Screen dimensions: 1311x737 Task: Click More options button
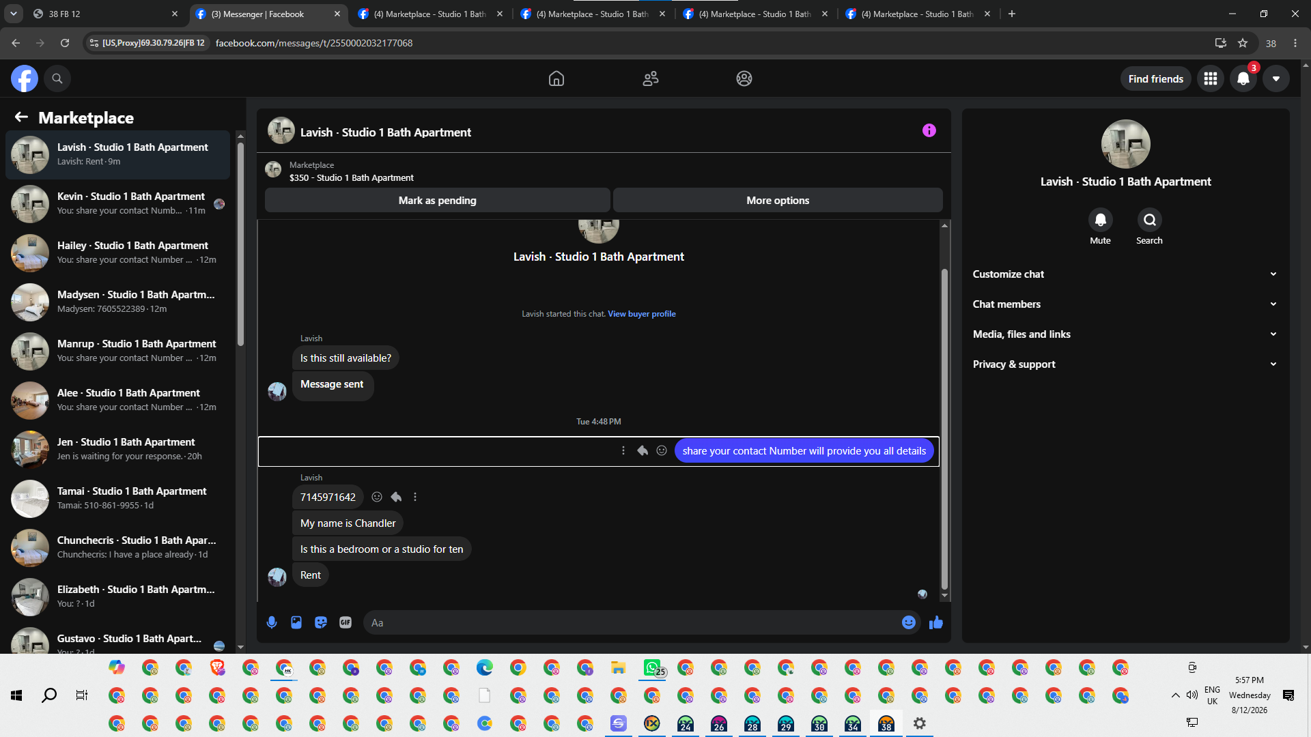point(778,200)
